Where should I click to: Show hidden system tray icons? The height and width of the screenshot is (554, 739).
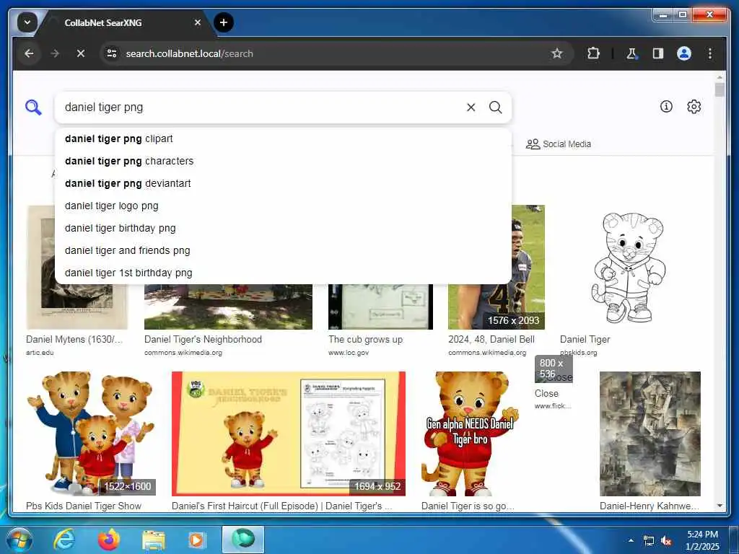pyautogui.click(x=631, y=540)
